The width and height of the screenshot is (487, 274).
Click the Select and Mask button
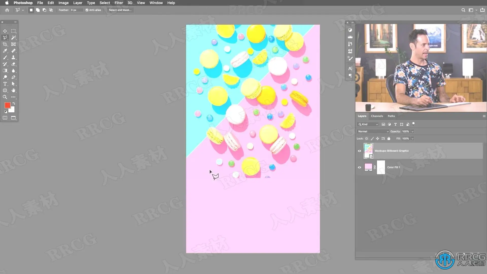pos(120,10)
